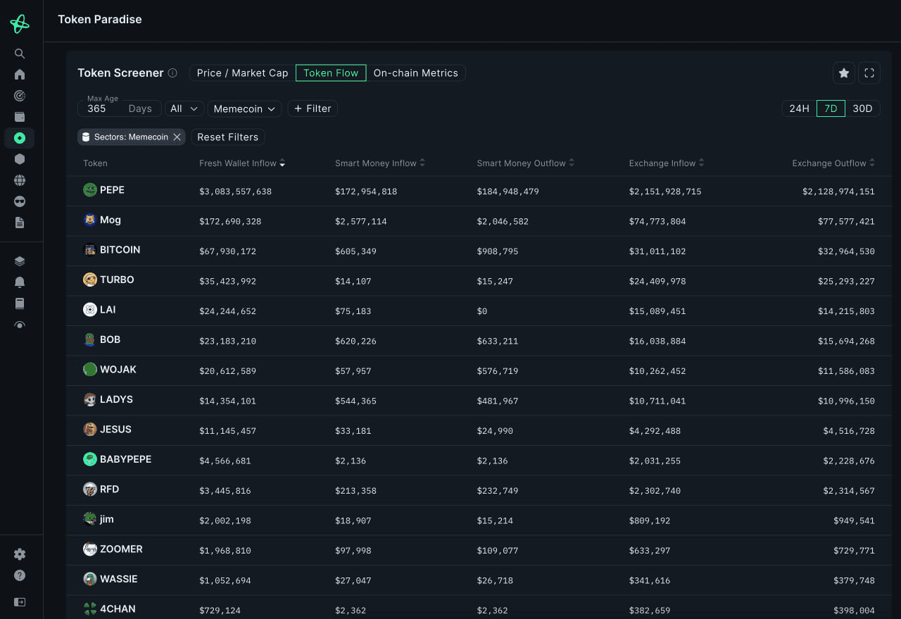The width and height of the screenshot is (901, 619).
Task: Open the globe icon in sidebar
Action: pos(20,180)
